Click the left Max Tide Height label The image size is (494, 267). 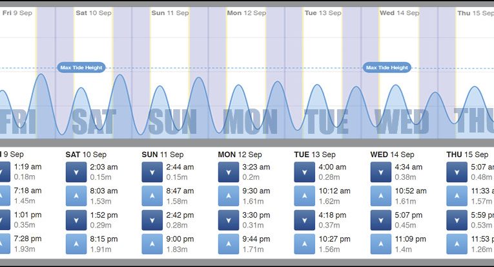pyautogui.click(x=81, y=67)
